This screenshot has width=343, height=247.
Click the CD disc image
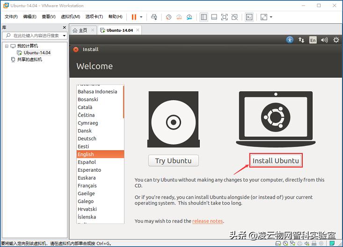point(174,119)
